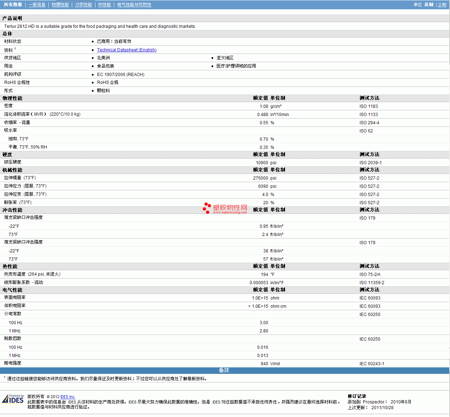Click the RoHS 合规 value entry

107,82
